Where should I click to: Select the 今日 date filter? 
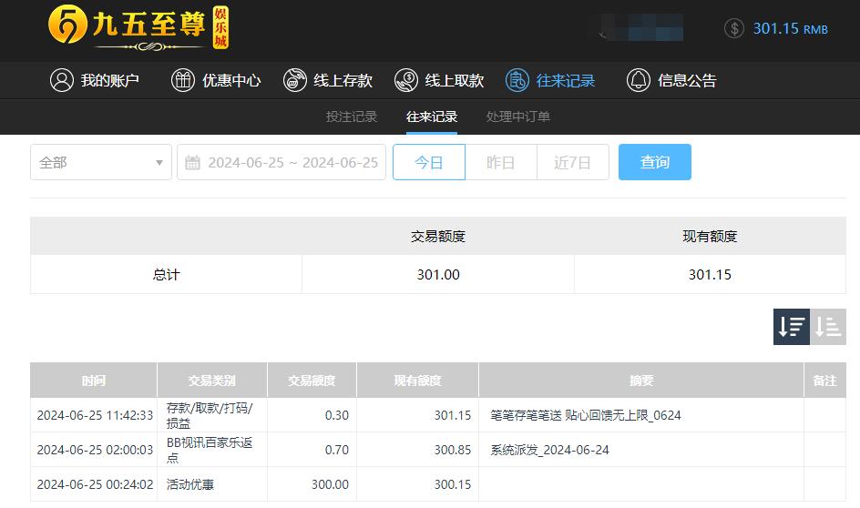(x=429, y=162)
